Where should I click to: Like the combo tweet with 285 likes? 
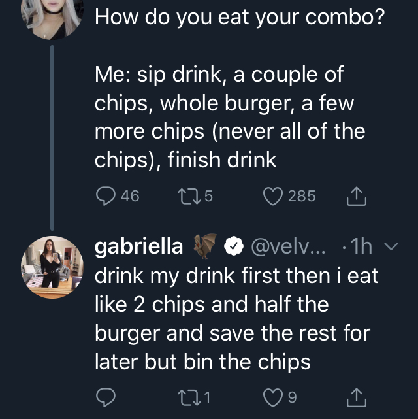coord(273,196)
